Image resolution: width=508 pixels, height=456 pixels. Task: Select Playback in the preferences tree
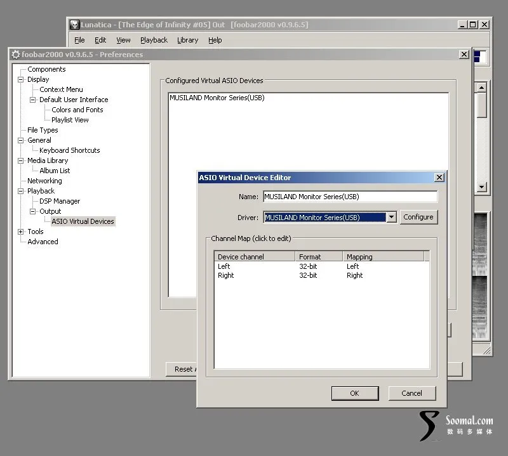pyautogui.click(x=41, y=192)
